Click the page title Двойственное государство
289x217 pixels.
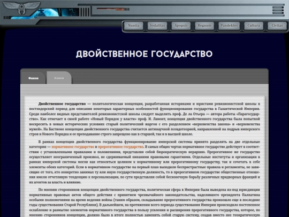144,54
